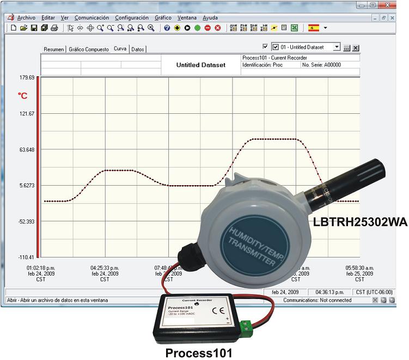Minimize the inner document window
The width and height of the screenshot is (409, 360).
click(375, 18)
